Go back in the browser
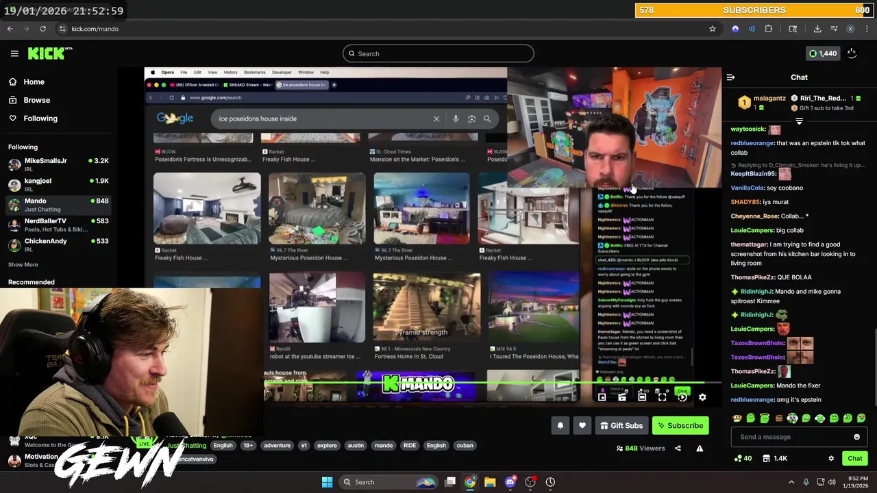The height and width of the screenshot is (493, 877). (10, 29)
